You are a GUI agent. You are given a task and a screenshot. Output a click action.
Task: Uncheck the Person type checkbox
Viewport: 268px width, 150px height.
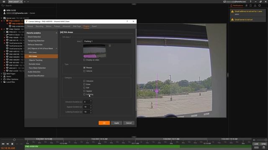coord(84,67)
